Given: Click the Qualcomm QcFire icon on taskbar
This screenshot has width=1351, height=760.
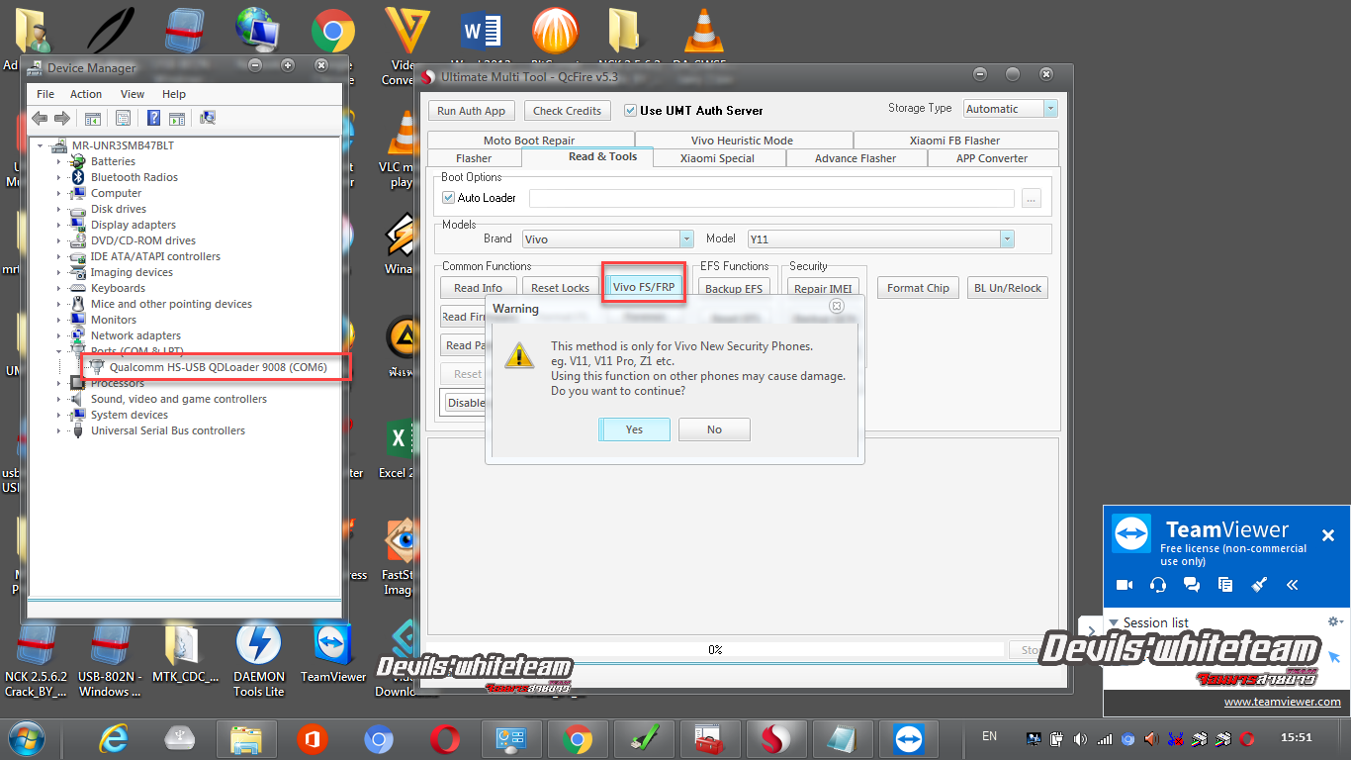Looking at the screenshot, I should click(776, 738).
